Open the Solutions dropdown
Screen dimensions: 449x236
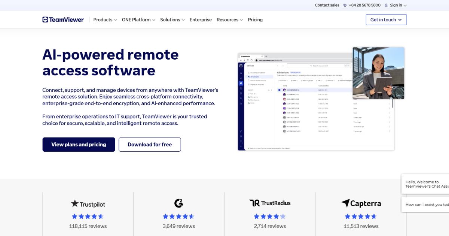click(172, 20)
